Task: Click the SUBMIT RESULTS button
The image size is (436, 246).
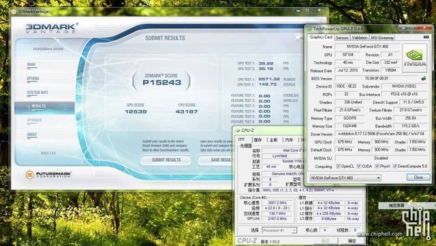Action: coord(166,160)
